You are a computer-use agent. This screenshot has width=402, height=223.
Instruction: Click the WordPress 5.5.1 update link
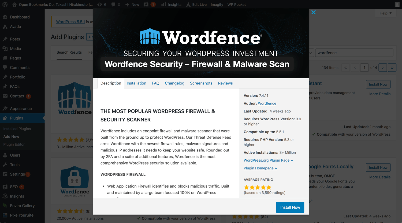coord(70,22)
